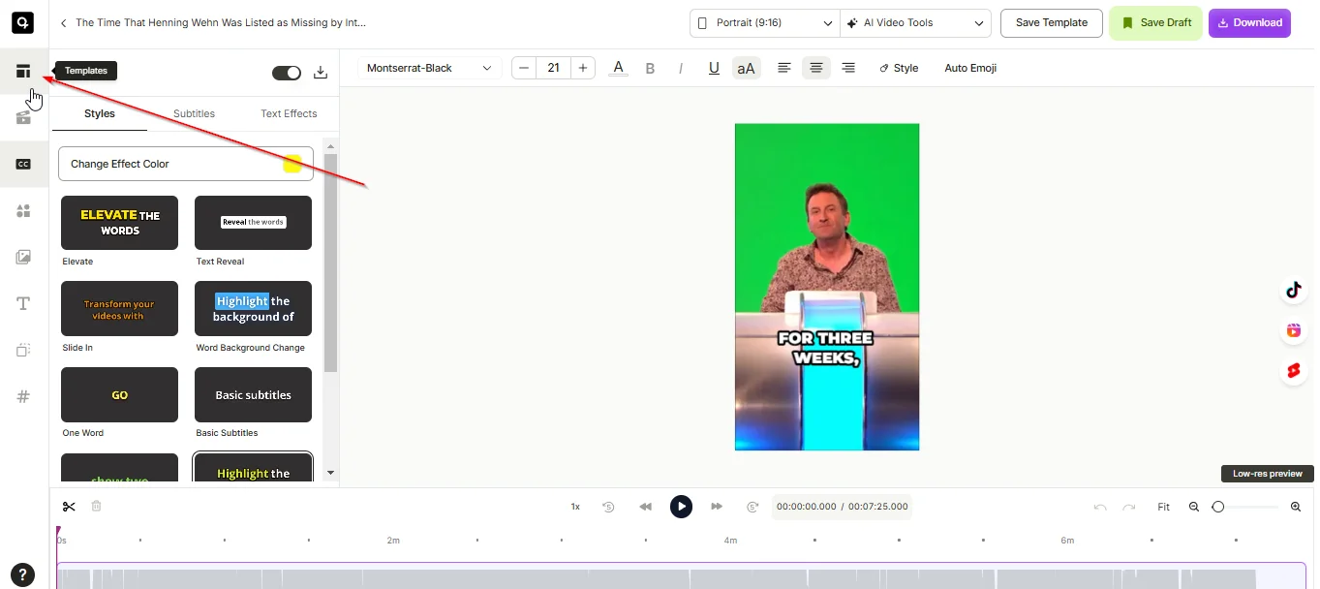Image resolution: width=1320 pixels, height=589 pixels.
Task: Open the Portrait (9:16) aspect dropdown
Action: point(764,23)
